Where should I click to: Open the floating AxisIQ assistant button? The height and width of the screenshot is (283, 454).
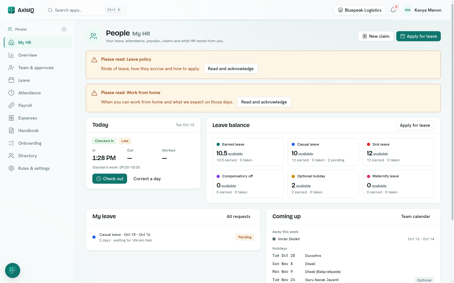point(13,270)
